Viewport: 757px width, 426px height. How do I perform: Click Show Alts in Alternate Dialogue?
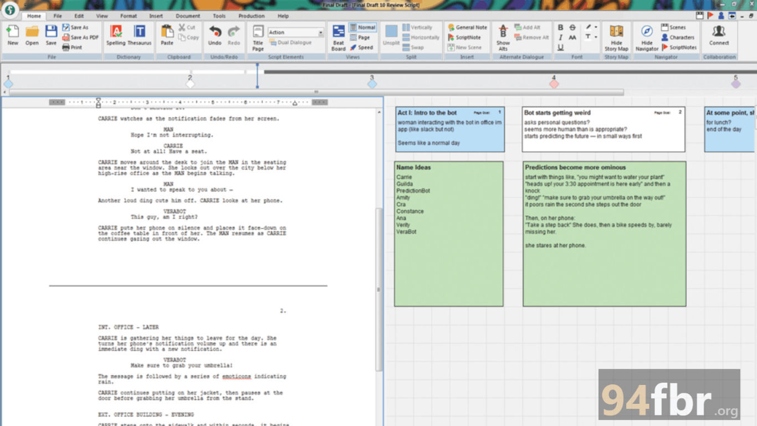503,38
